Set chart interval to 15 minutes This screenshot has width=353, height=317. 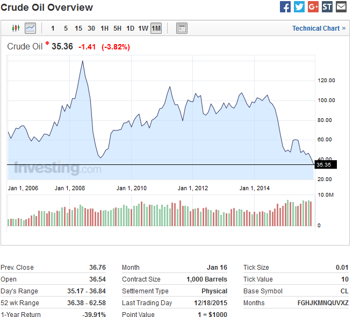78,28
